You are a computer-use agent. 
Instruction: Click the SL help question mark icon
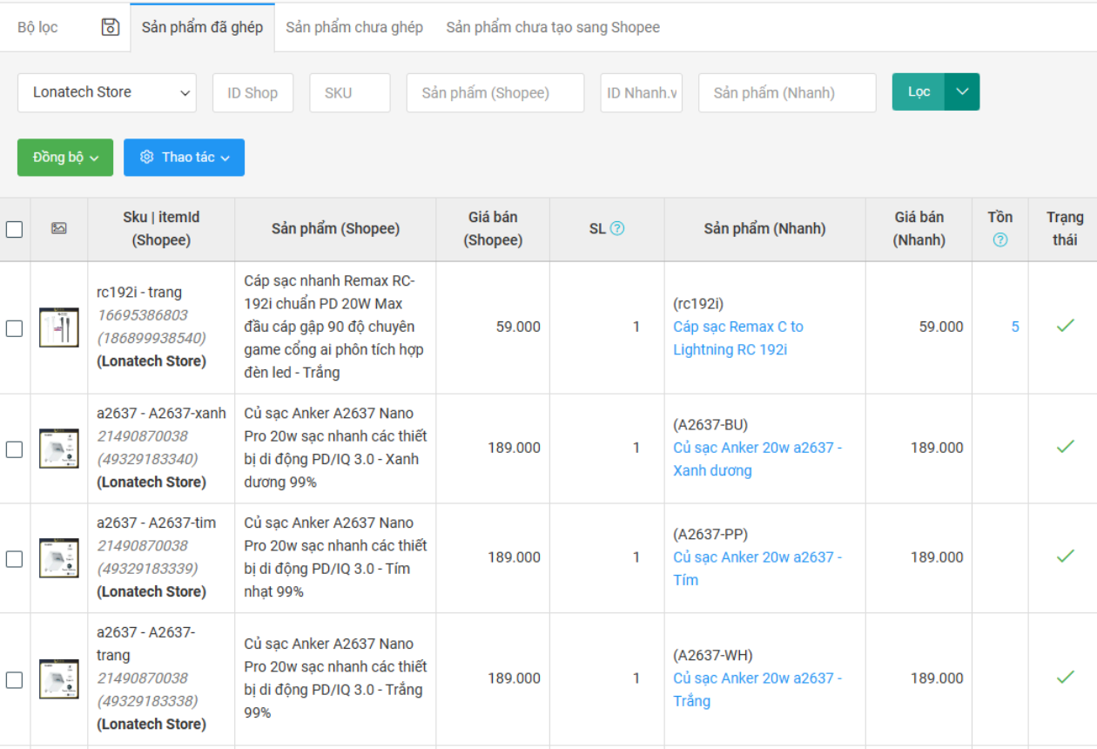click(x=617, y=228)
